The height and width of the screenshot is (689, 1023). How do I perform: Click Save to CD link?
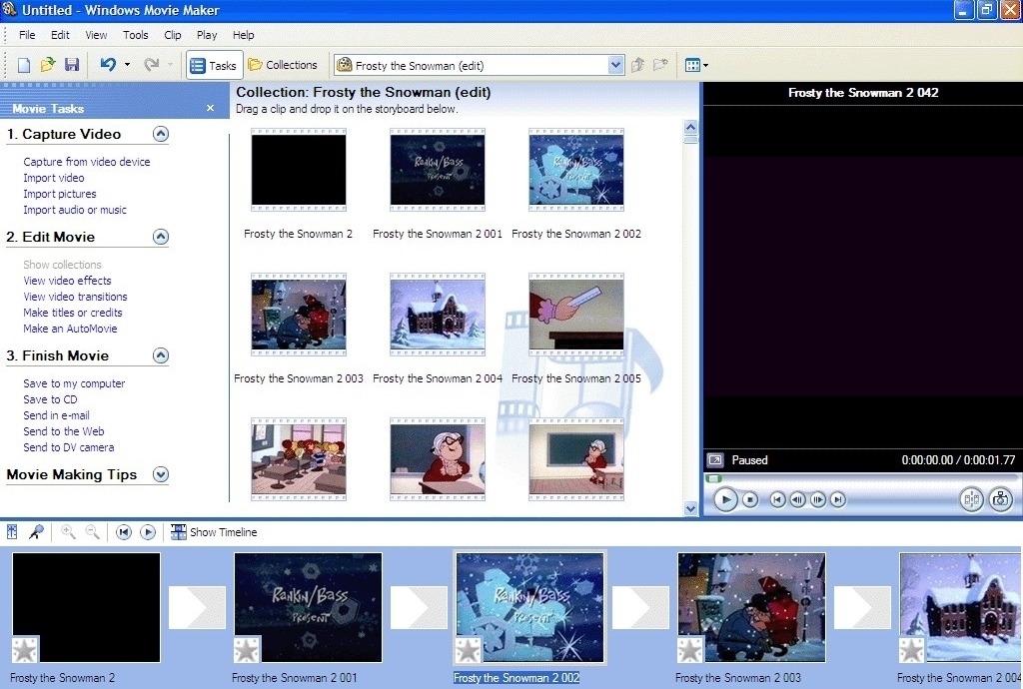[50, 399]
